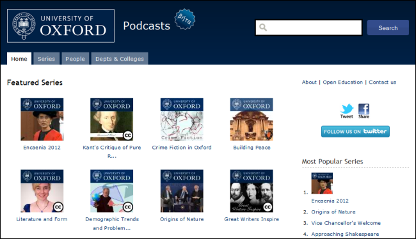Open Kant's Critique series thumbnail image

pyautogui.click(x=112, y=119)
